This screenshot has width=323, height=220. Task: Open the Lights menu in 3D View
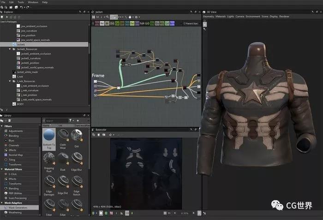coord(231,17)
